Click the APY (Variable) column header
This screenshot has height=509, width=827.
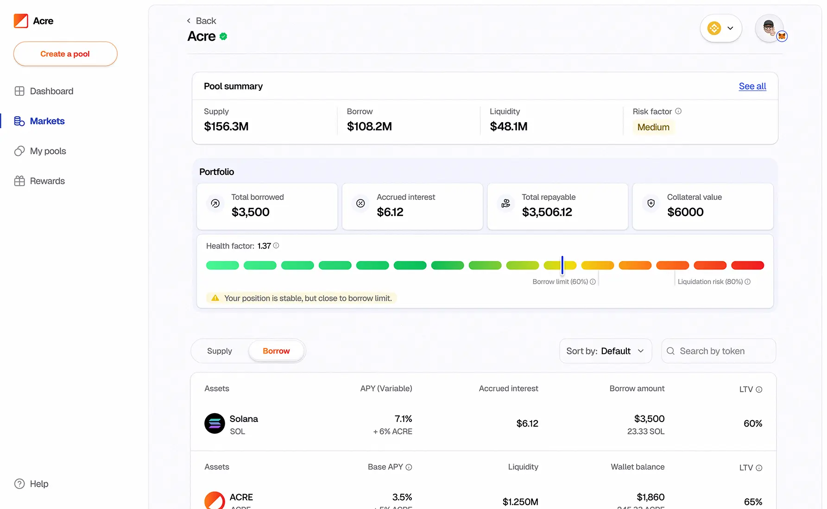[x=386, y=389]
